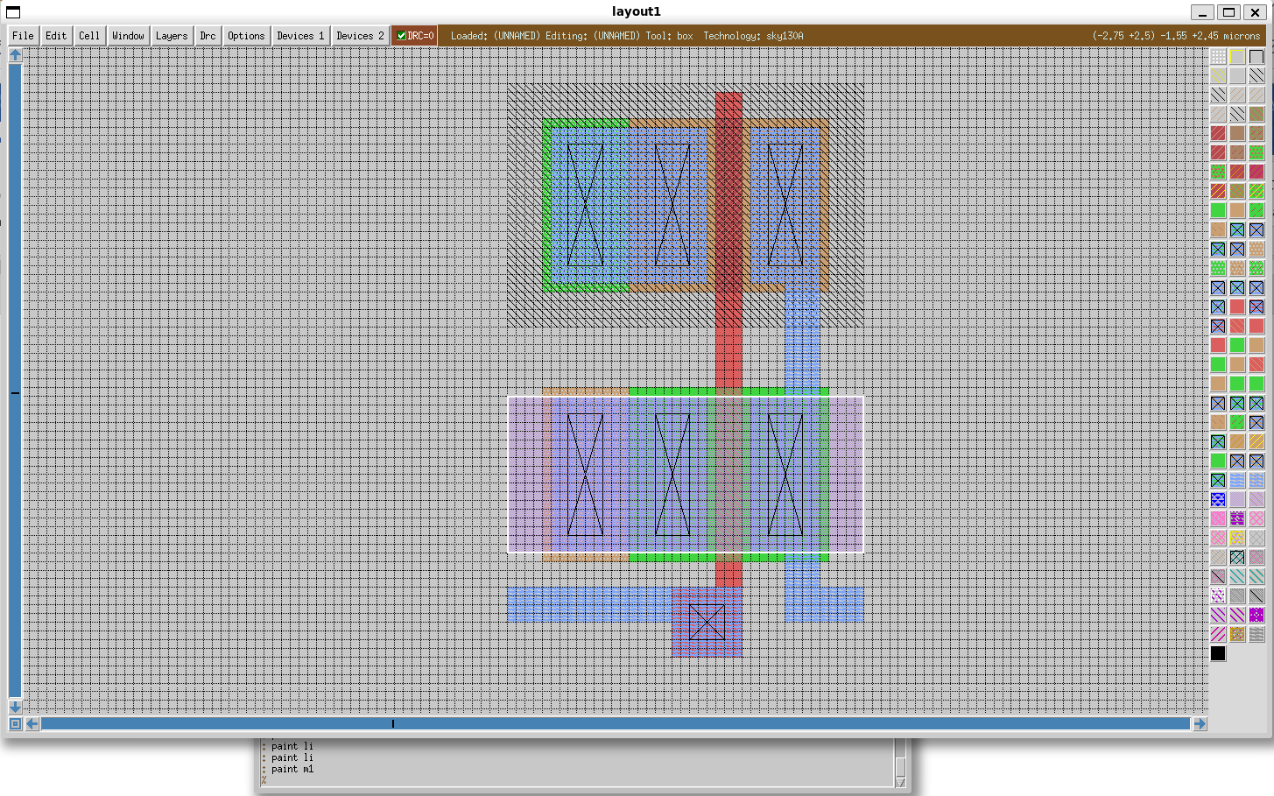Open the Window menu
Viewport: 1274px width, 796px height.
point(128,36)
